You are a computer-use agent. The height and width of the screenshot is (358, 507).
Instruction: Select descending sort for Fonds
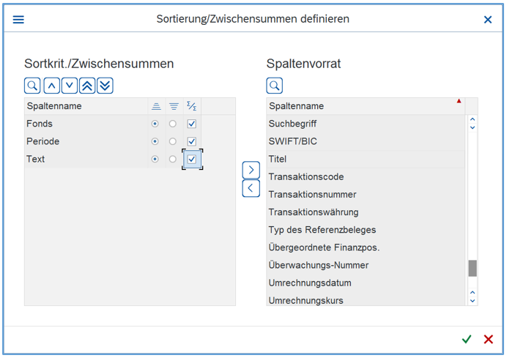(173, 124)
